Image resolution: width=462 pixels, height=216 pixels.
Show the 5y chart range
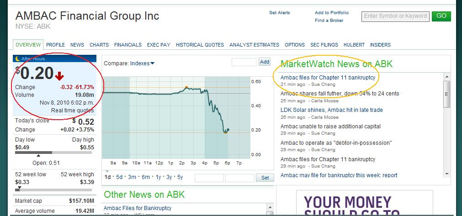coord(180,177)
